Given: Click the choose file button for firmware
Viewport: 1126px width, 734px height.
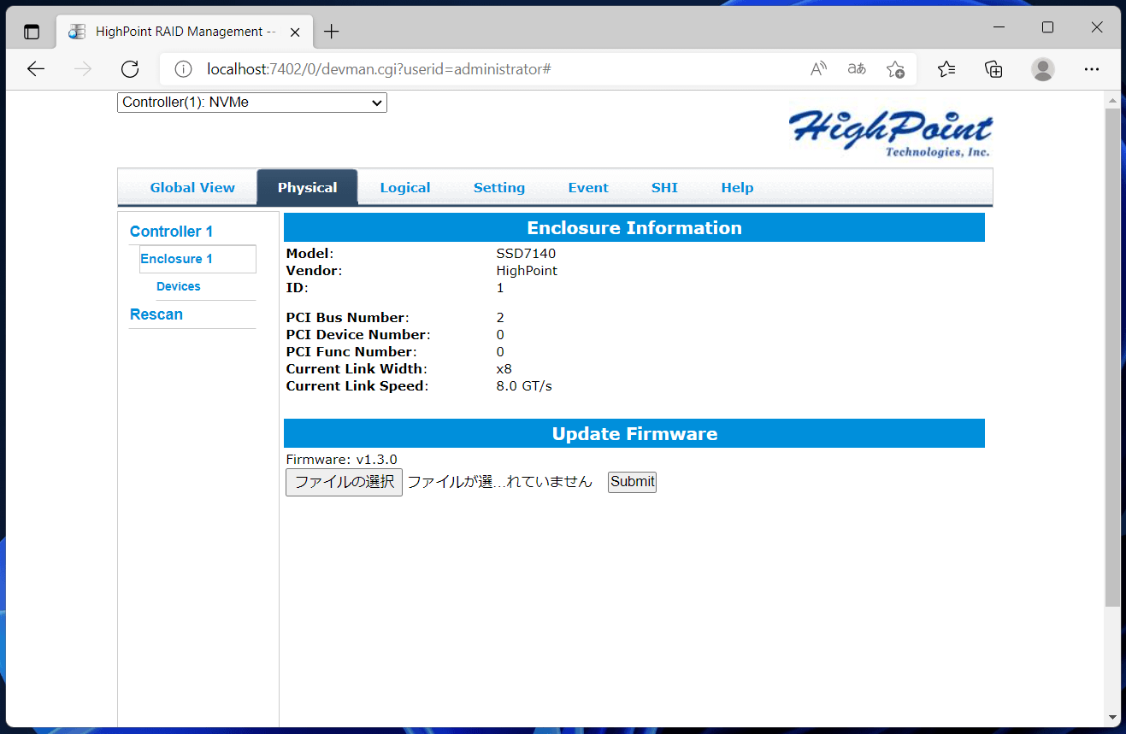Looking at the screenshot, I should pos(344,482).
